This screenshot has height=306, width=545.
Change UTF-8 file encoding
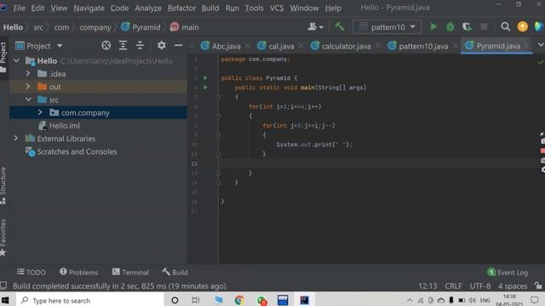click(480, 286)
